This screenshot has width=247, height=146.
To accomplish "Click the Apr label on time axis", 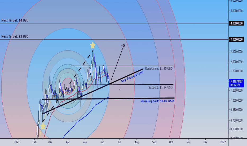I will [68, 142].
